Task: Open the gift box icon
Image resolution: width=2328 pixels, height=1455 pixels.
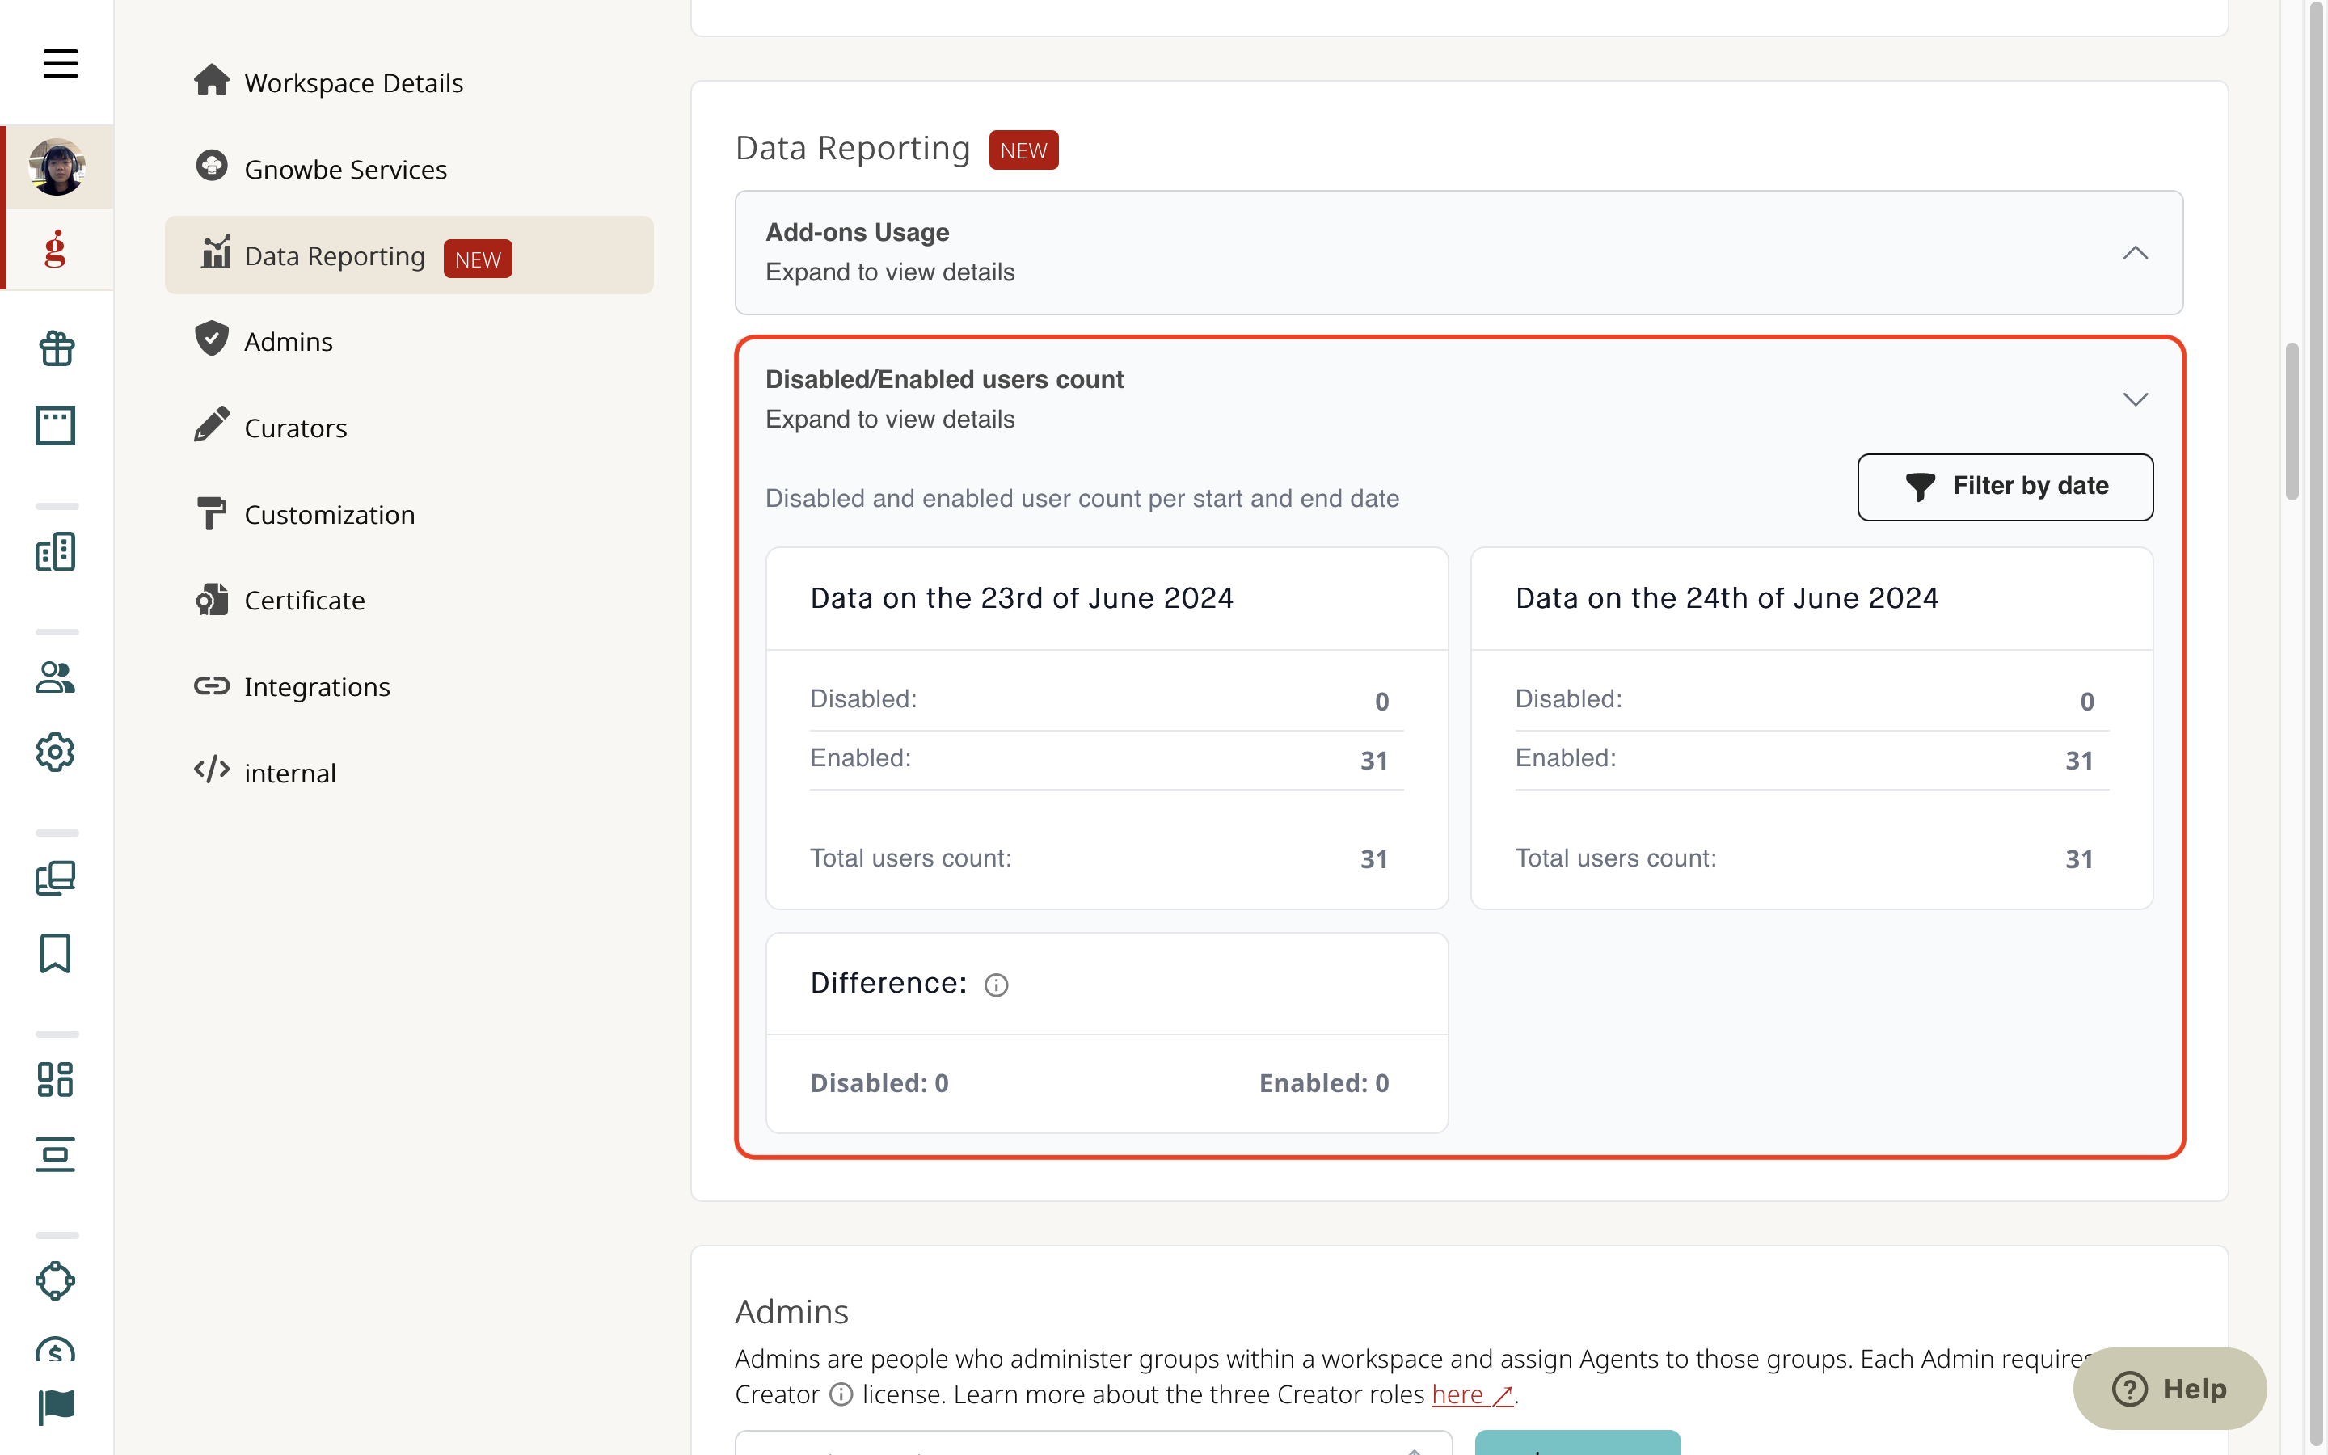Action: pos(56,348)
